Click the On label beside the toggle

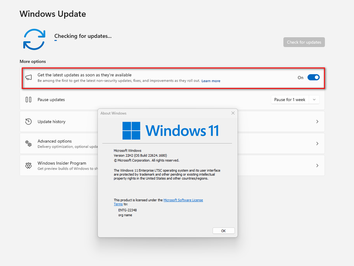click(300, 78)
